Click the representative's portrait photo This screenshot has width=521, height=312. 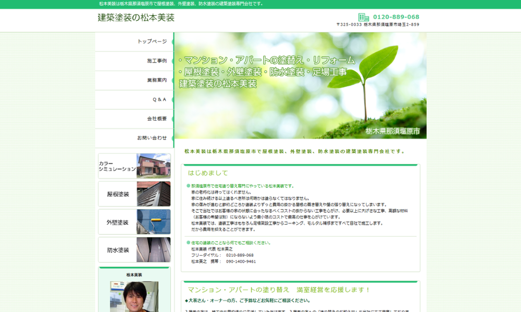pyautogui.click(x=134, y=296)
